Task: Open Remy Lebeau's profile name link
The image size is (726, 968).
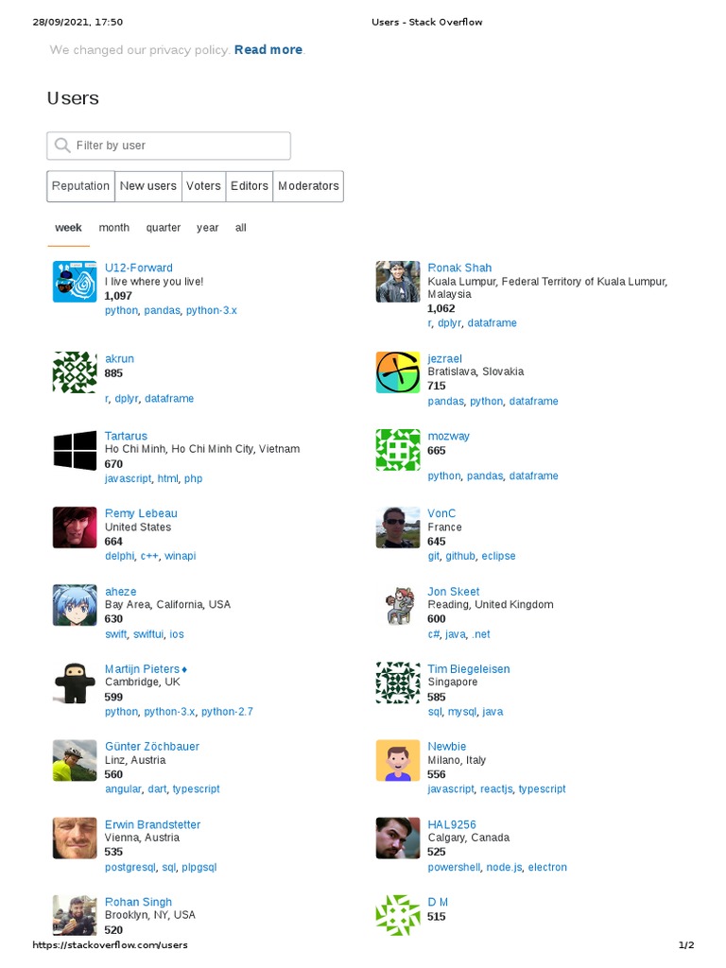Action: point(142,513)
